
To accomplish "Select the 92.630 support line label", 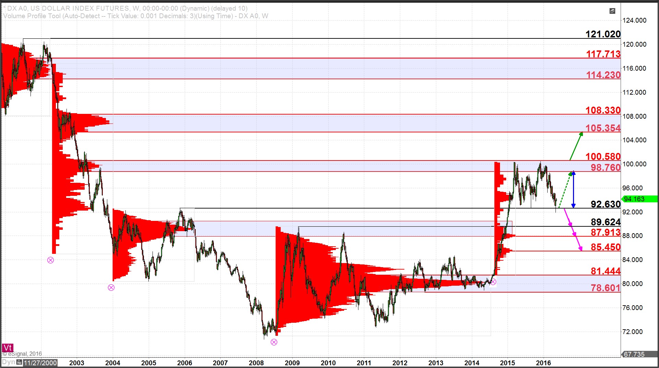I will tap(605, 204).
